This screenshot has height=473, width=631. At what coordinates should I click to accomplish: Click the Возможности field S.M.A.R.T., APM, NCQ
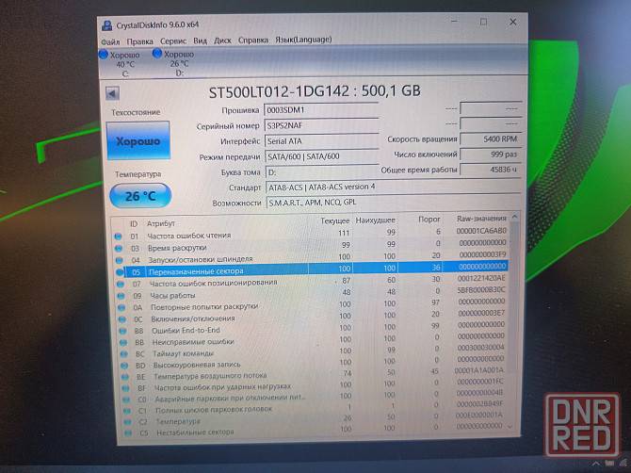[x=394, y=203]
